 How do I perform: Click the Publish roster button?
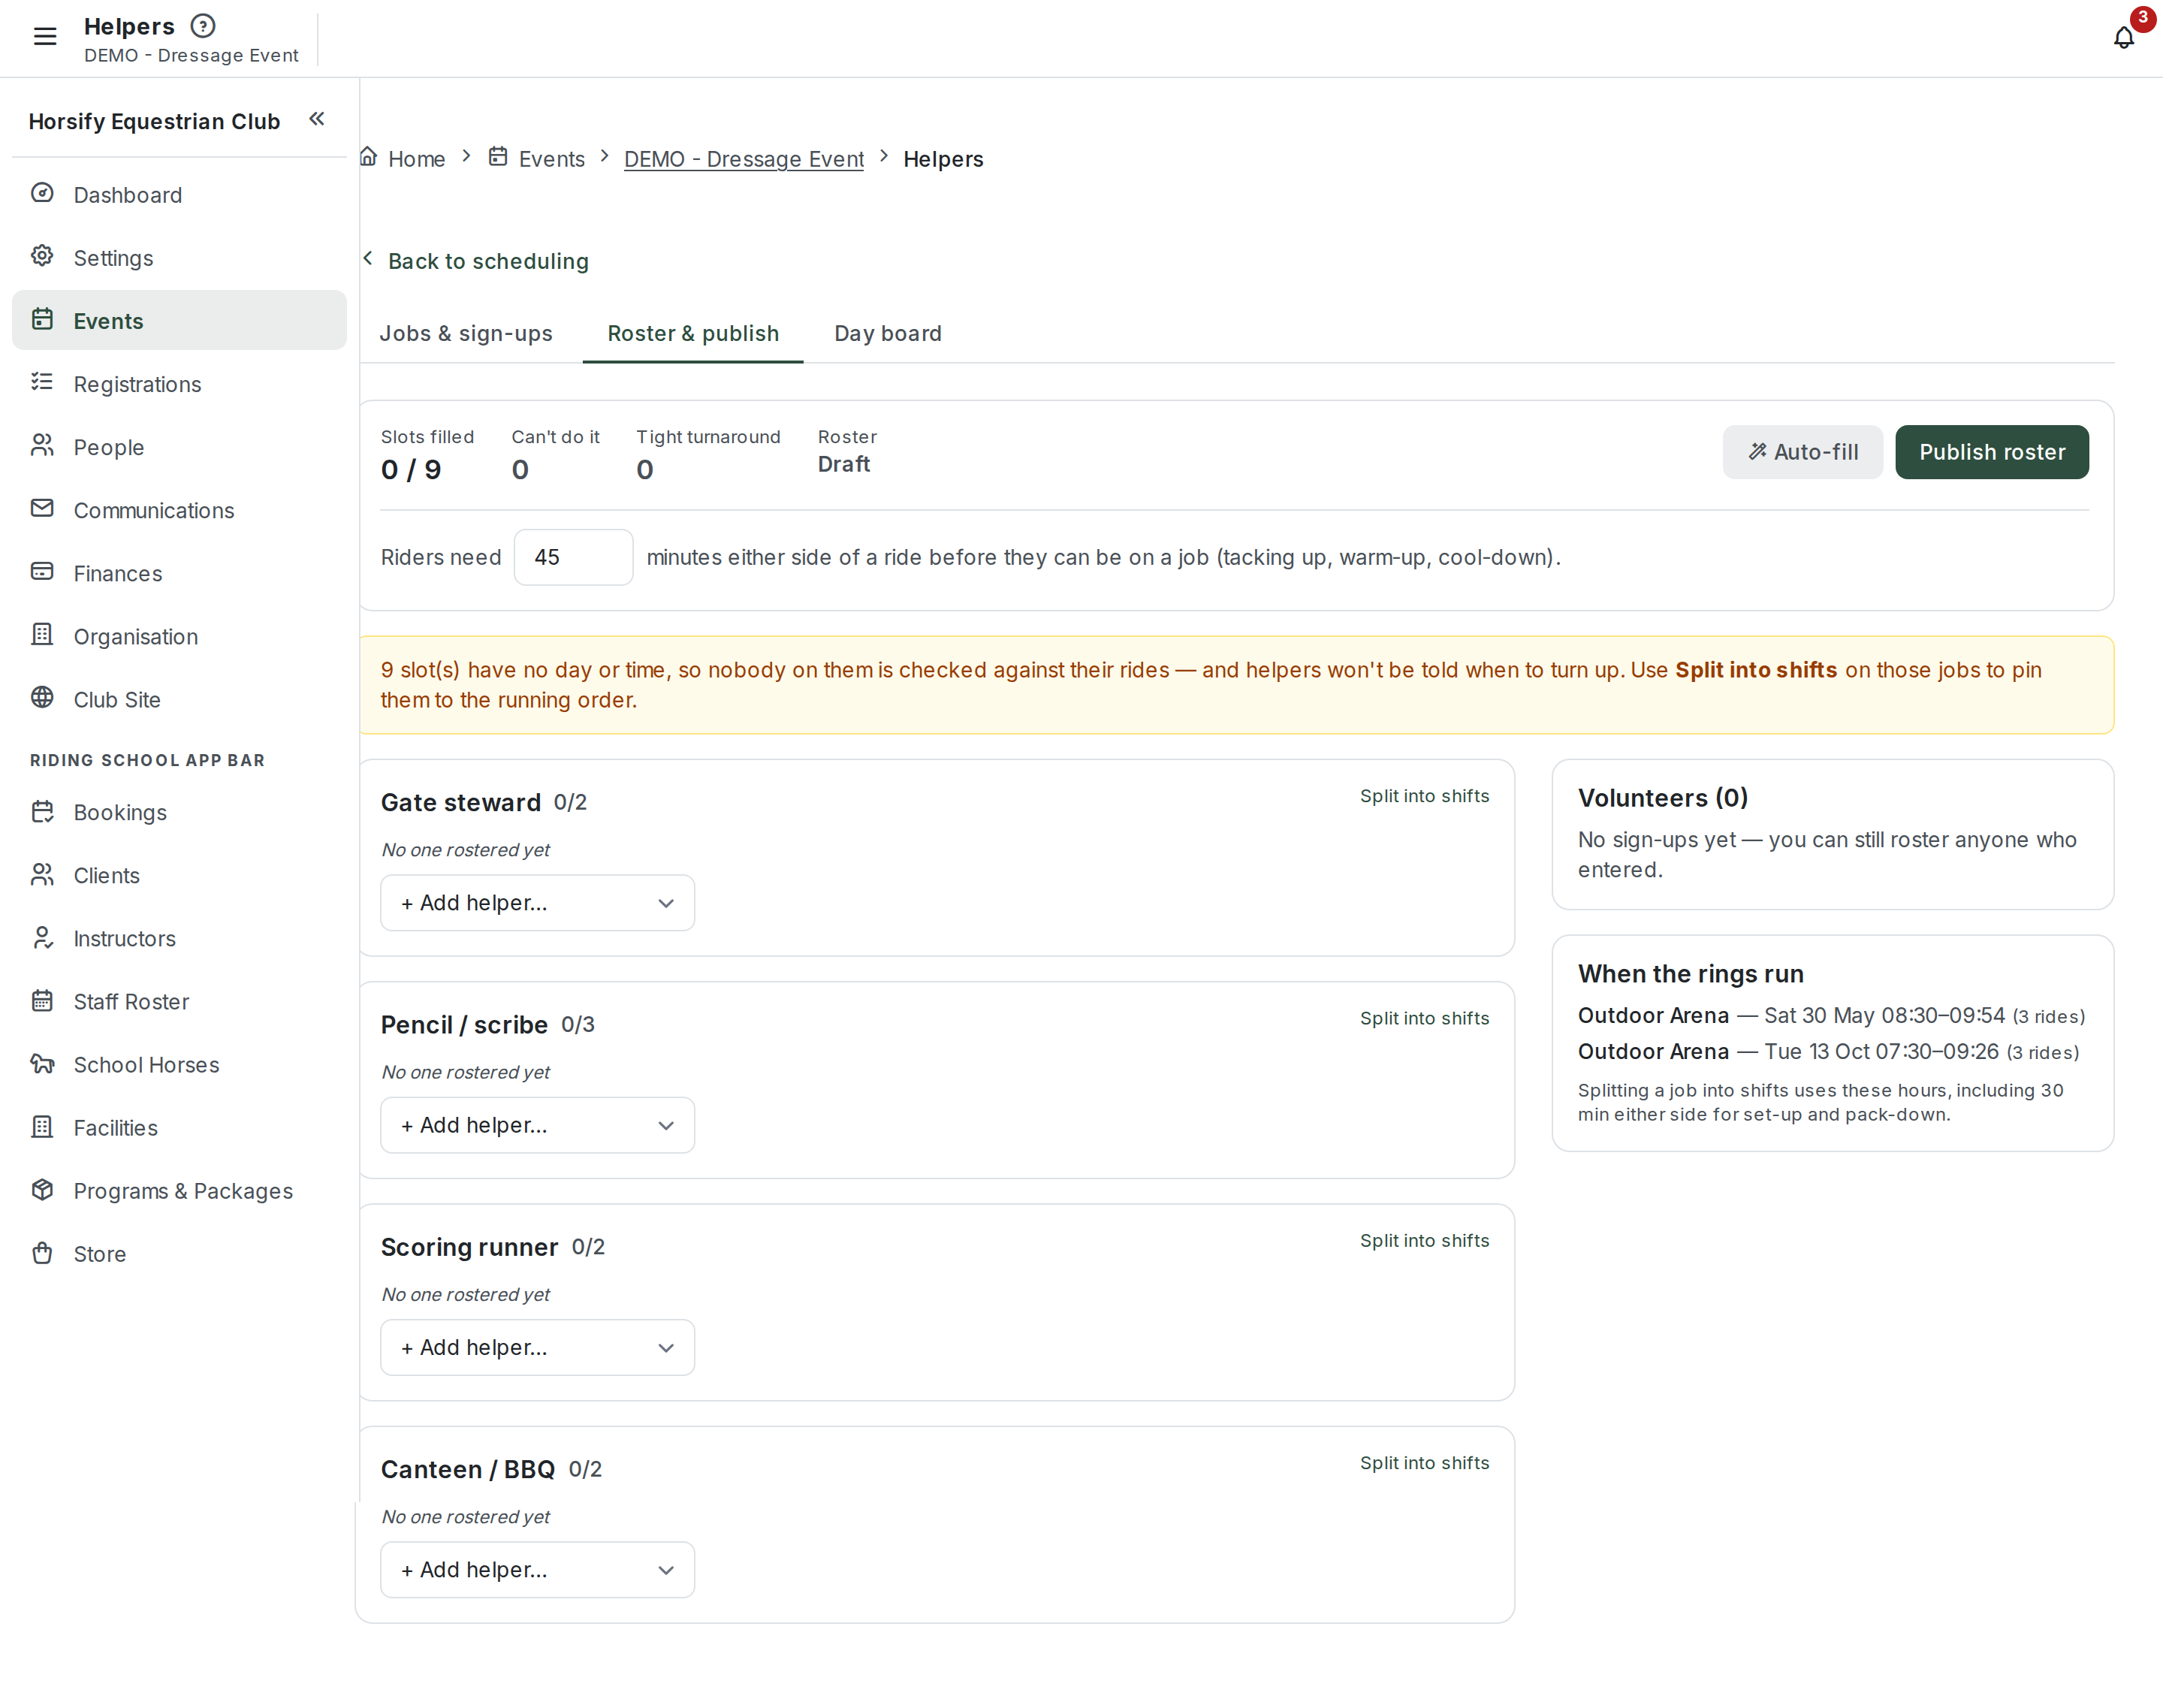coord(1991,452)
